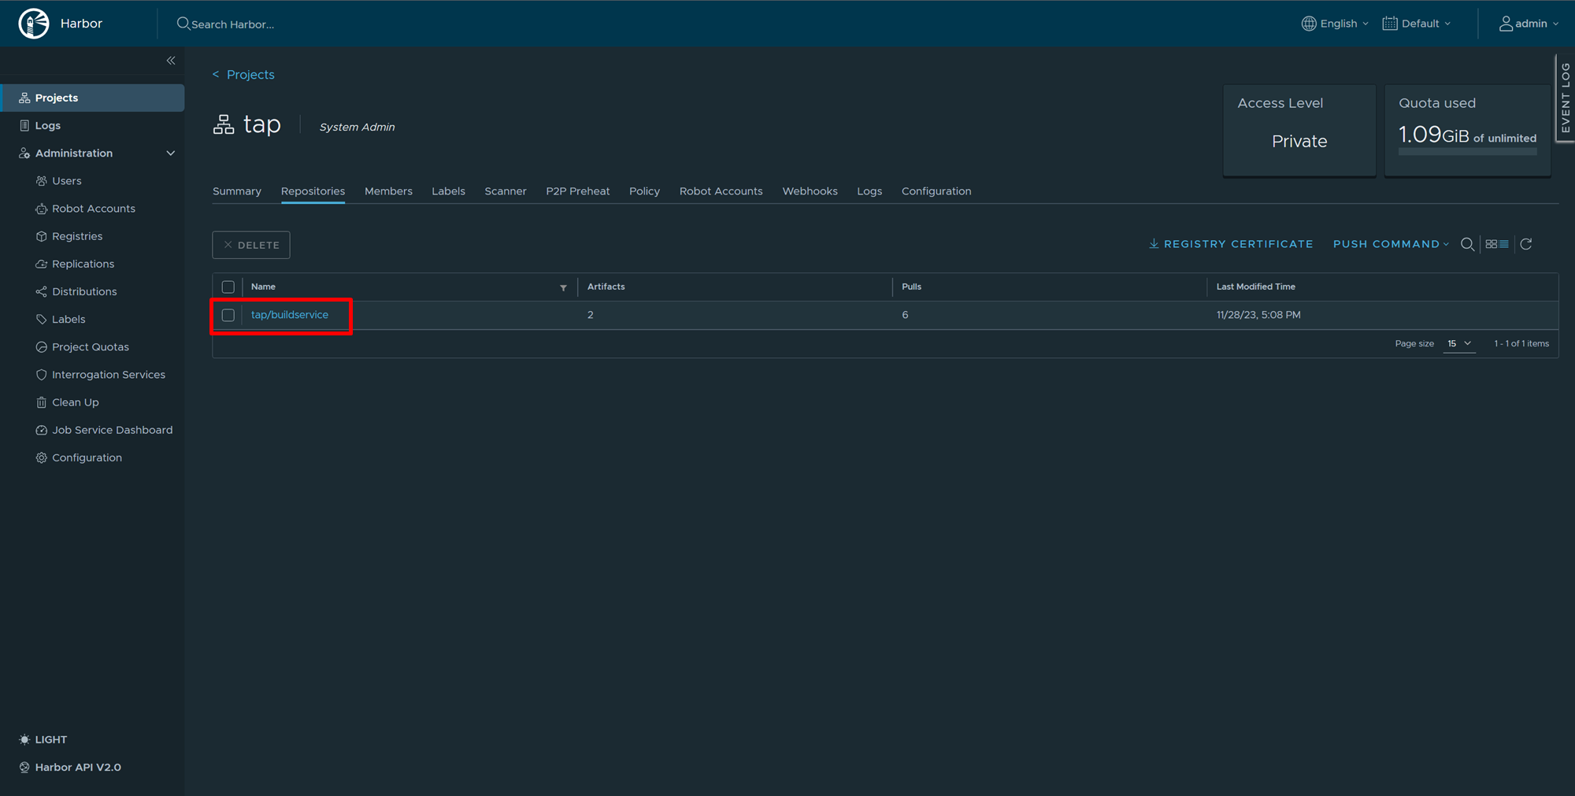Screen dimensions: 1575x796
Task: Open the Webhooks tab
Action: click(x=810, y=191)
